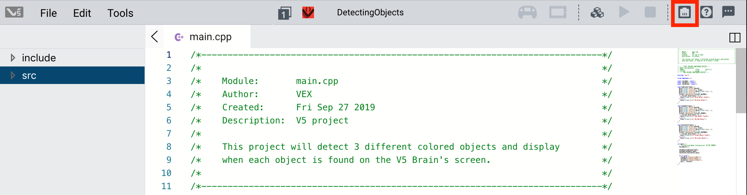Open the Tools menu
The width and height of the screenshot is (747, 195).
coord(120,13)
